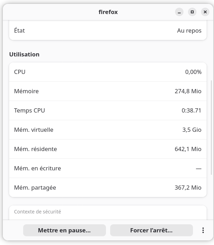Click the Mém. partagée row

click(108, 188)
